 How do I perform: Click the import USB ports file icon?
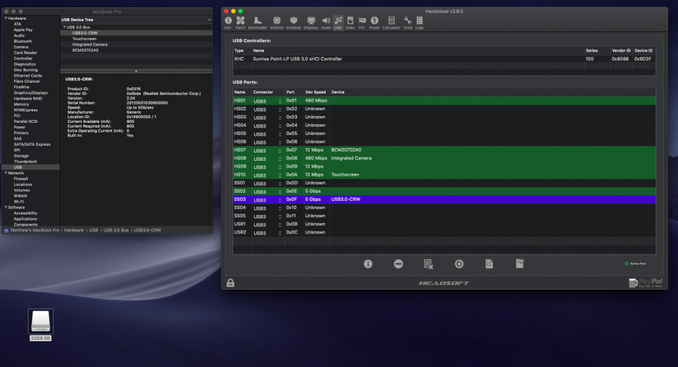tap(489, 264)
